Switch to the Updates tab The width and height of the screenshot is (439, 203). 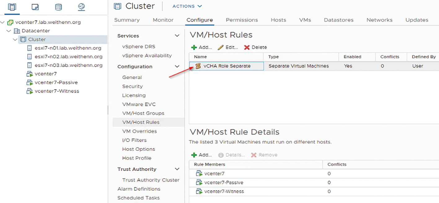point(417,20)
